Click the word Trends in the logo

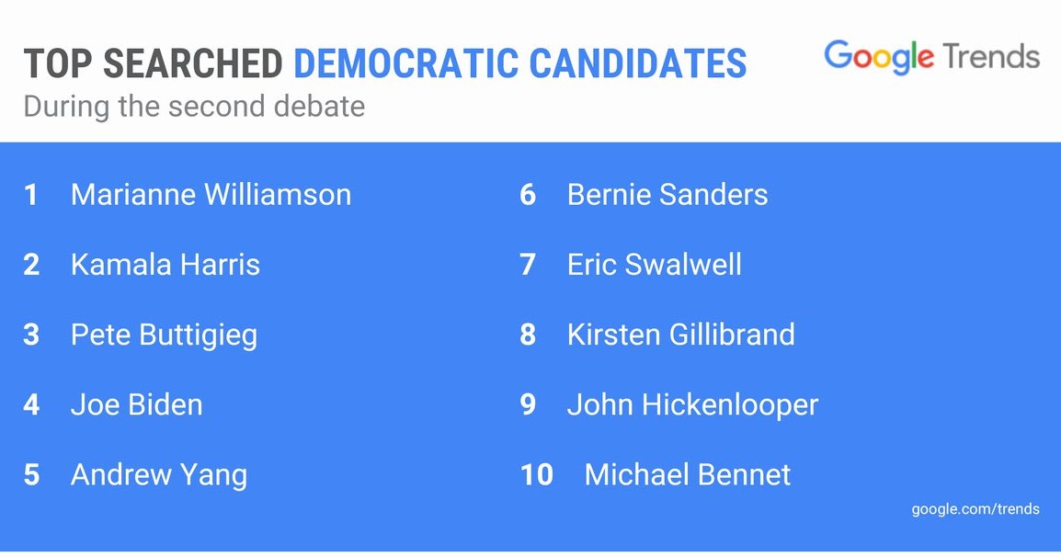pos(991,55)
